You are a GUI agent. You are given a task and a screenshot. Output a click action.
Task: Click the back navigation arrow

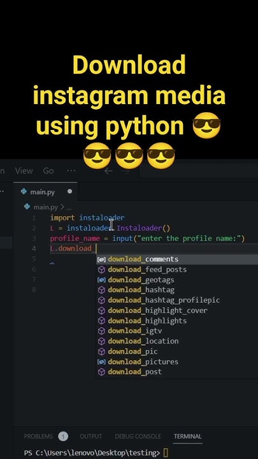[108, 171]
